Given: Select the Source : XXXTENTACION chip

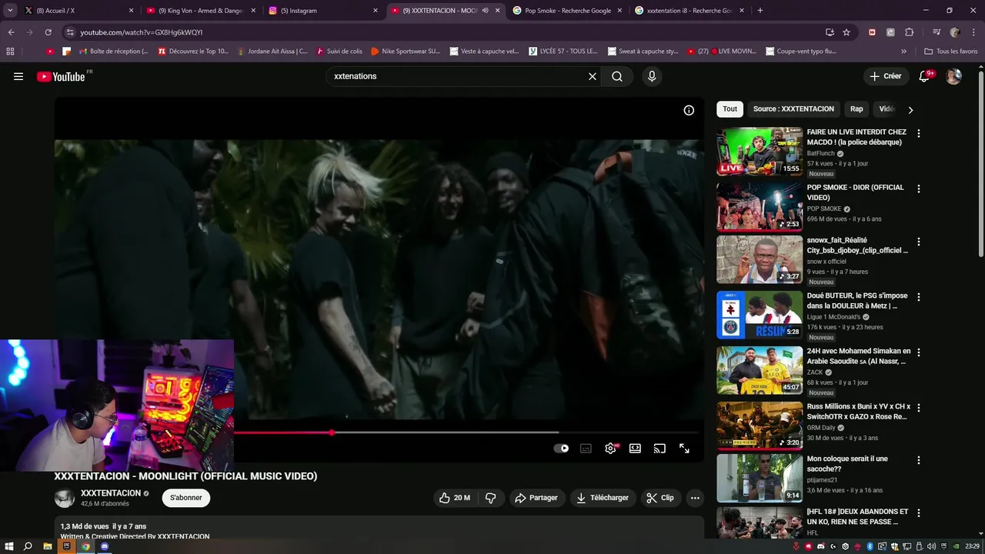Looking at the screenshot, I should (x=793, y=109).
